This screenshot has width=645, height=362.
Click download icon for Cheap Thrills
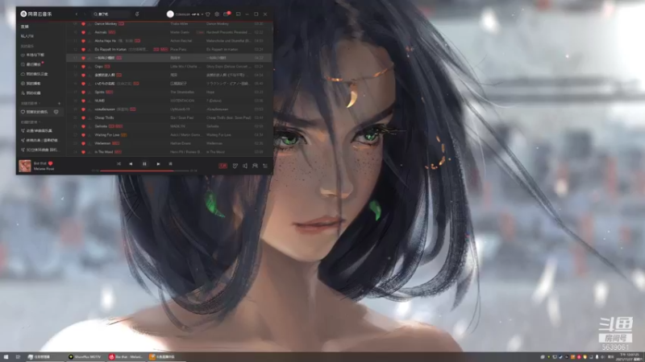coord(89,117)
